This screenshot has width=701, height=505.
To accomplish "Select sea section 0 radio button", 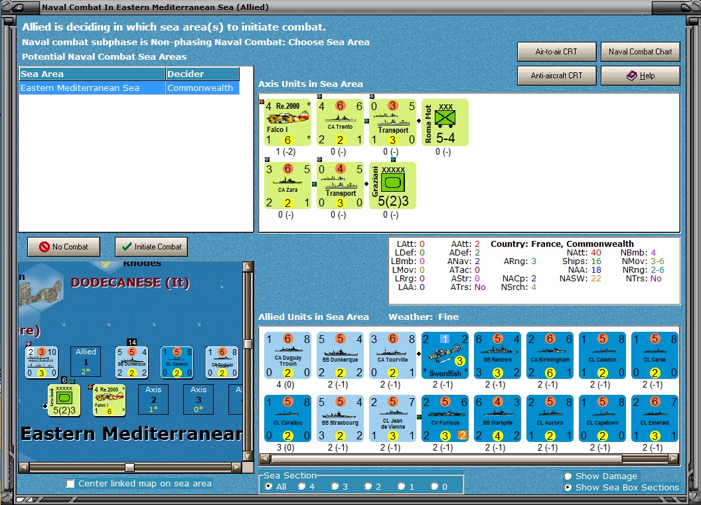I will click(434, 486).
